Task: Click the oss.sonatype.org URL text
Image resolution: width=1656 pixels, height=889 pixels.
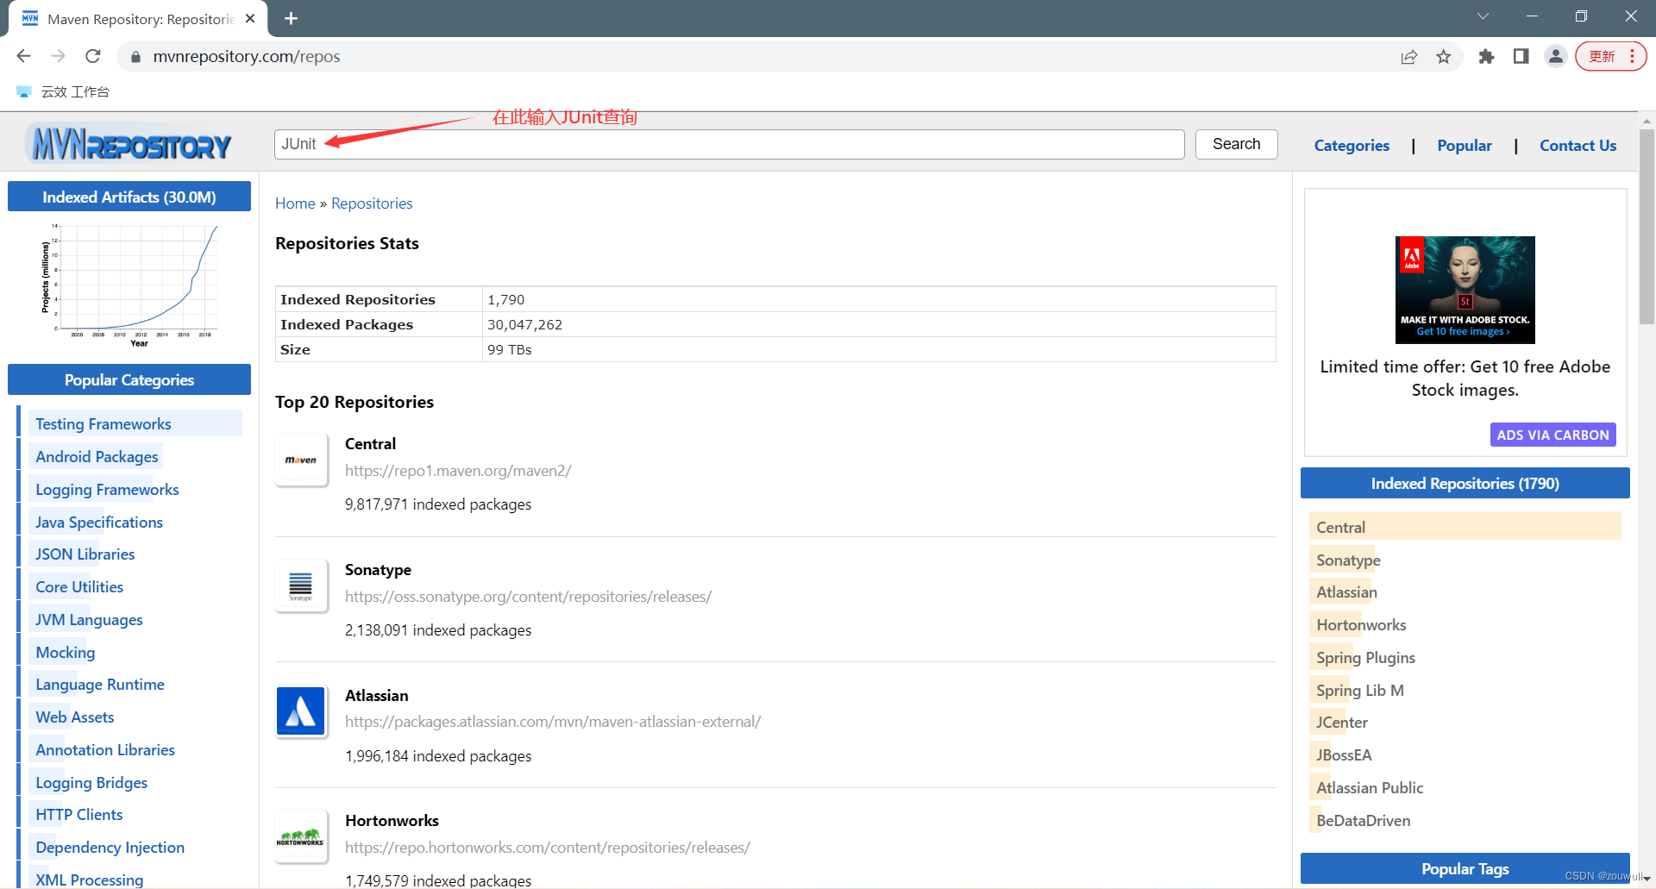Action: point(528,597)
